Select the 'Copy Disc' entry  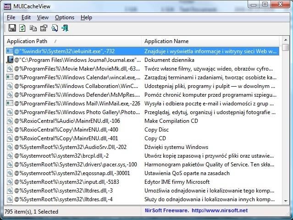(157, 129)
